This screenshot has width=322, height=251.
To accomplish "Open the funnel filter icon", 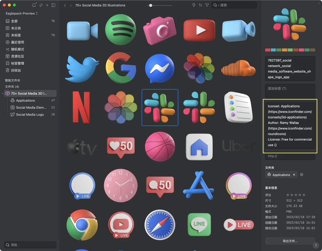I will click(x=207, y=5).
